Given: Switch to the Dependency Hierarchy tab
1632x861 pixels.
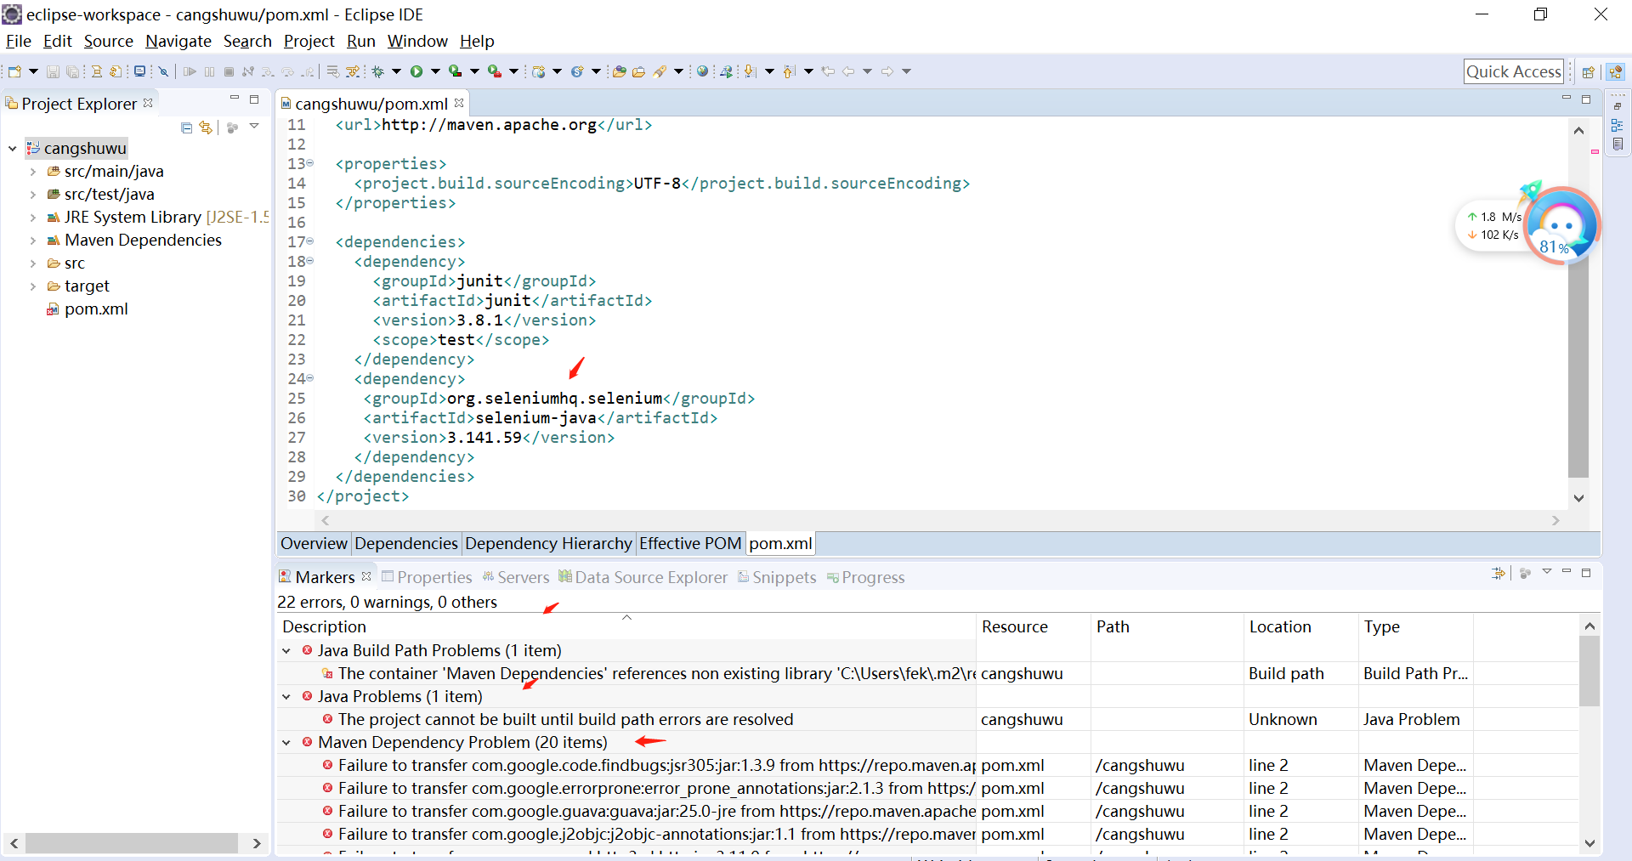Looking at the screenshot, I should click(x=548, y=544).
